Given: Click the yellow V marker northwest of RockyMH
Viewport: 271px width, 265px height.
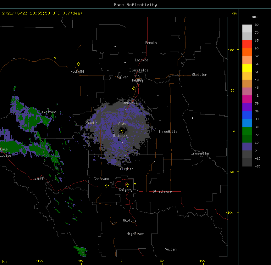Looking at the screenshot, I should click(55, 58).
